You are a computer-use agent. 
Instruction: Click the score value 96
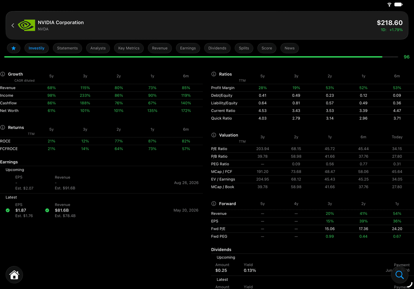click(407, 57)
